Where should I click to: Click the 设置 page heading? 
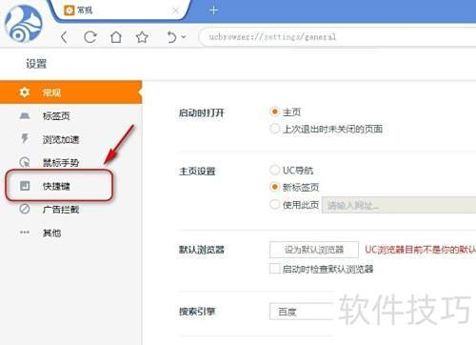36,64
